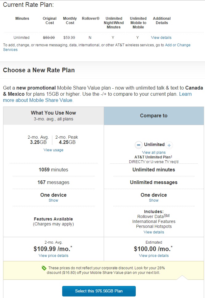View price details for $109.99 average
Screen dimensions: 205x298
[x=54, y=256]
